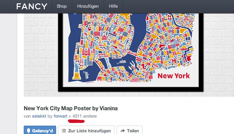The image size is (234, 134).
Task: Click the red New York text on poster
Action: (x=173, y=76)
